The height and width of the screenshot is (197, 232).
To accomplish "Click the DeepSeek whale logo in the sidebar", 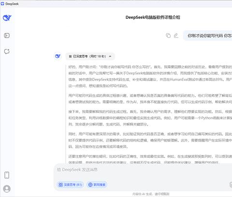I will (x=7, y=18).
